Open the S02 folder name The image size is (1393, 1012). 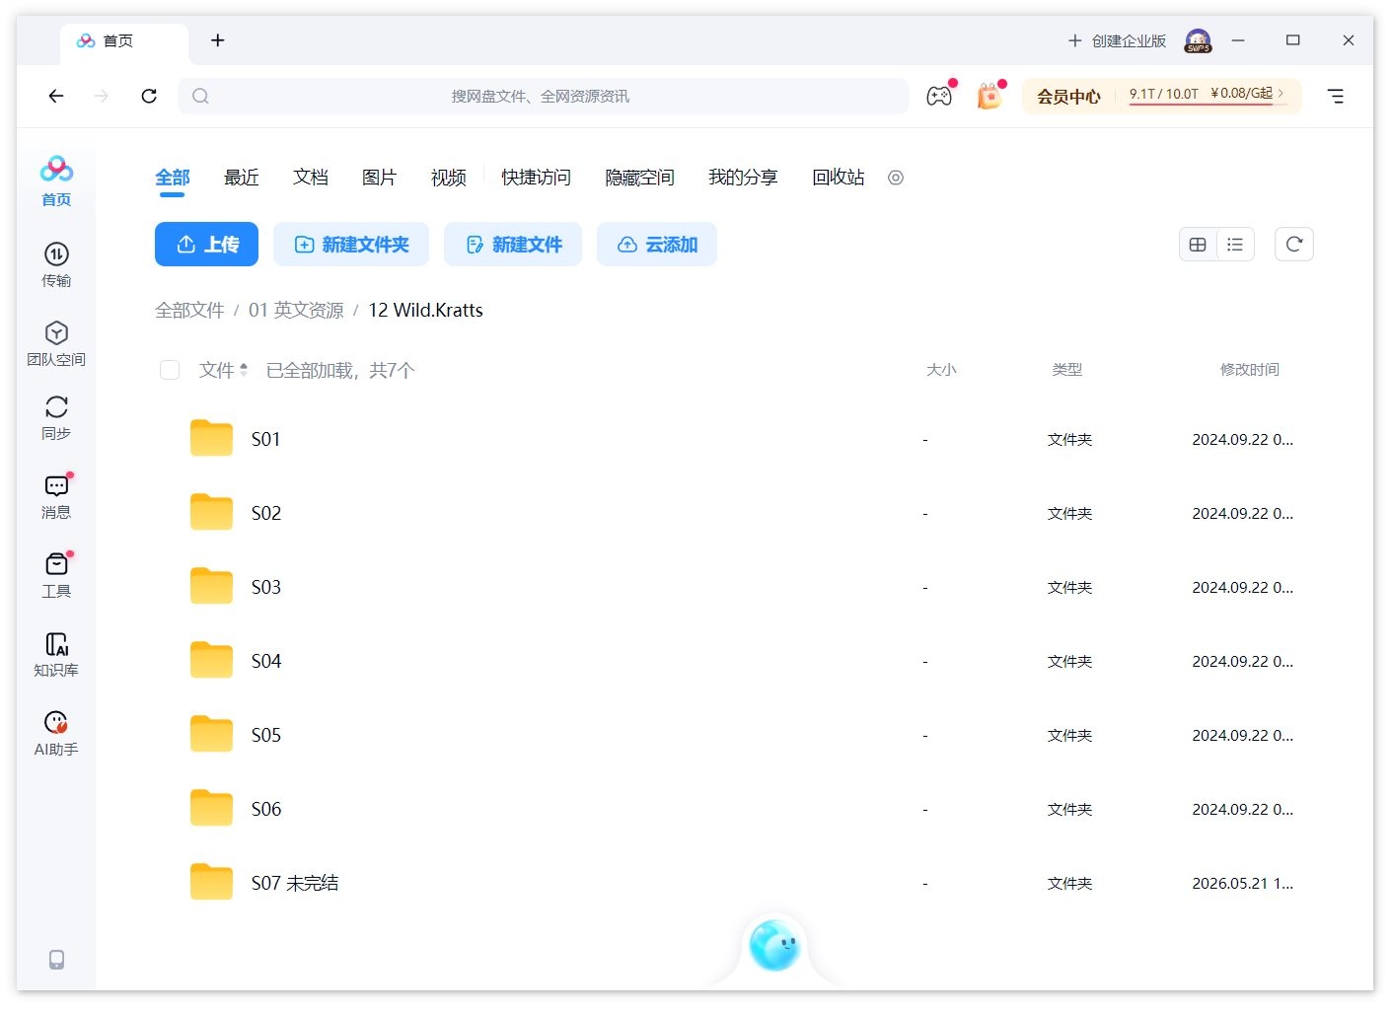click(x=266, y=513)
